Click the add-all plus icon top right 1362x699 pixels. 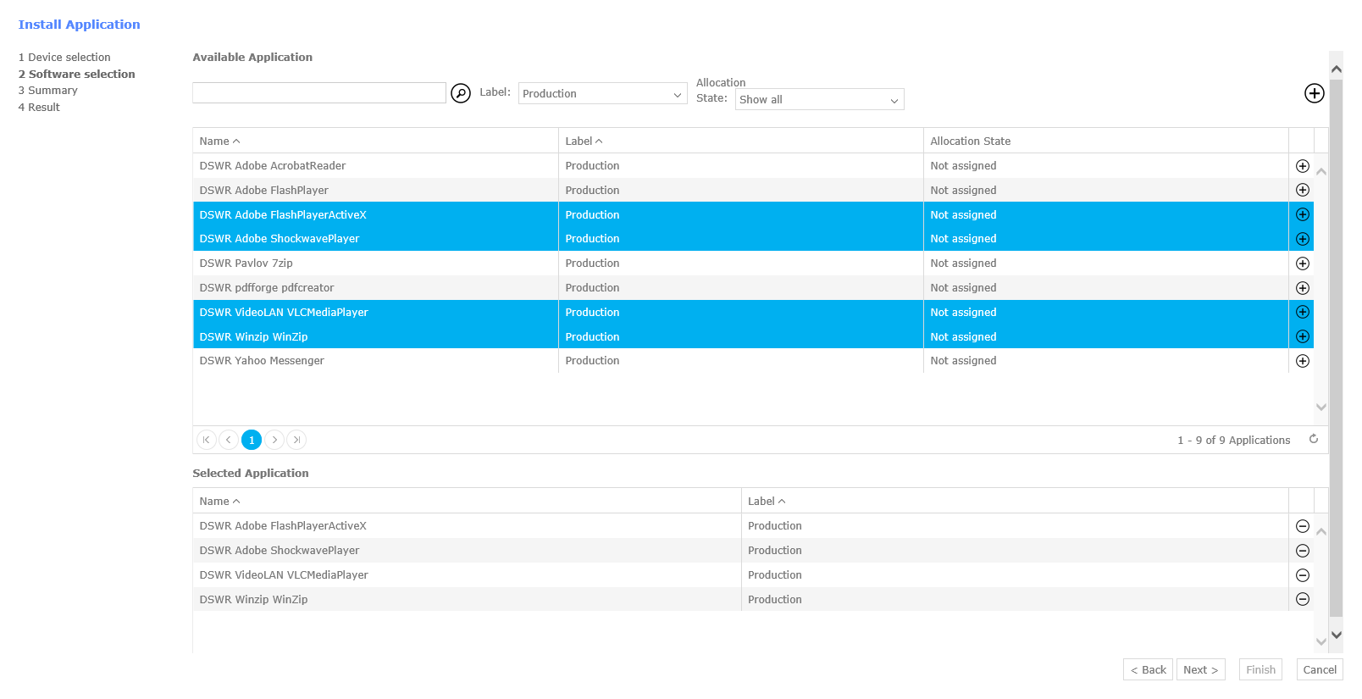click(x=1315, y=93)
